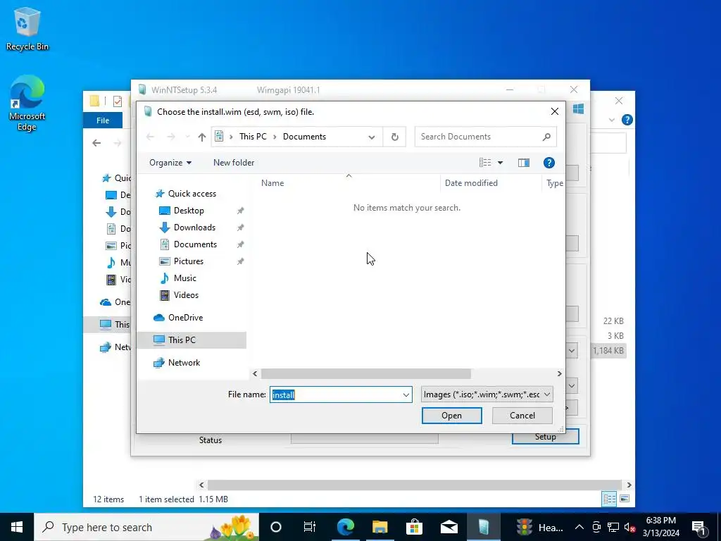The image size is (721, 541).
Task: Sort by the Type column header
Action: (x=553, y=183)
